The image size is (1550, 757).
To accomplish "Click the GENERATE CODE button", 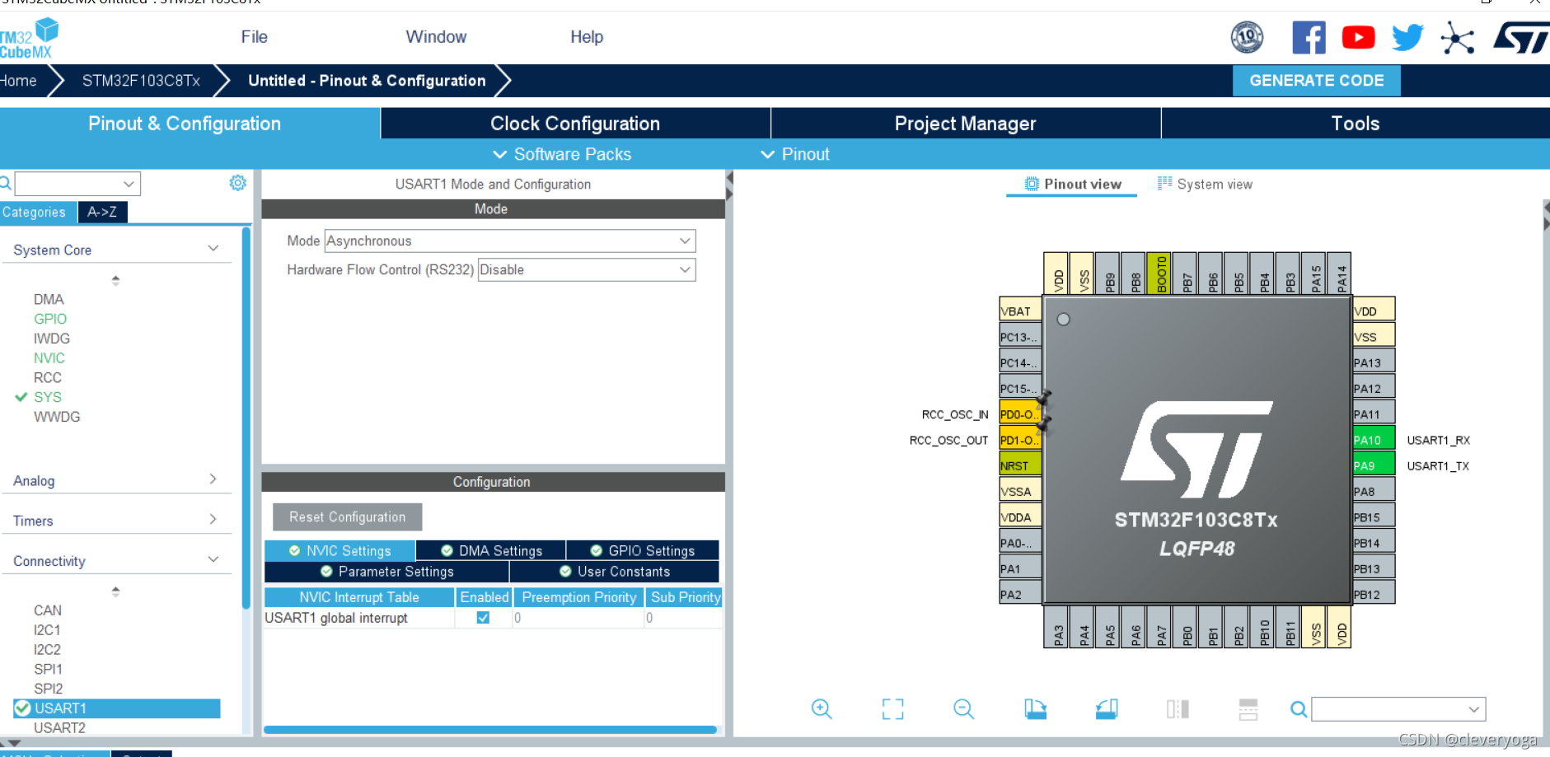I will point(1316,80).
